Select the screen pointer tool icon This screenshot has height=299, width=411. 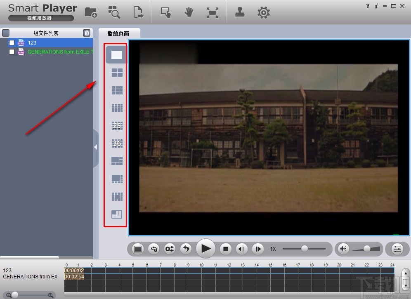(166, 12)
